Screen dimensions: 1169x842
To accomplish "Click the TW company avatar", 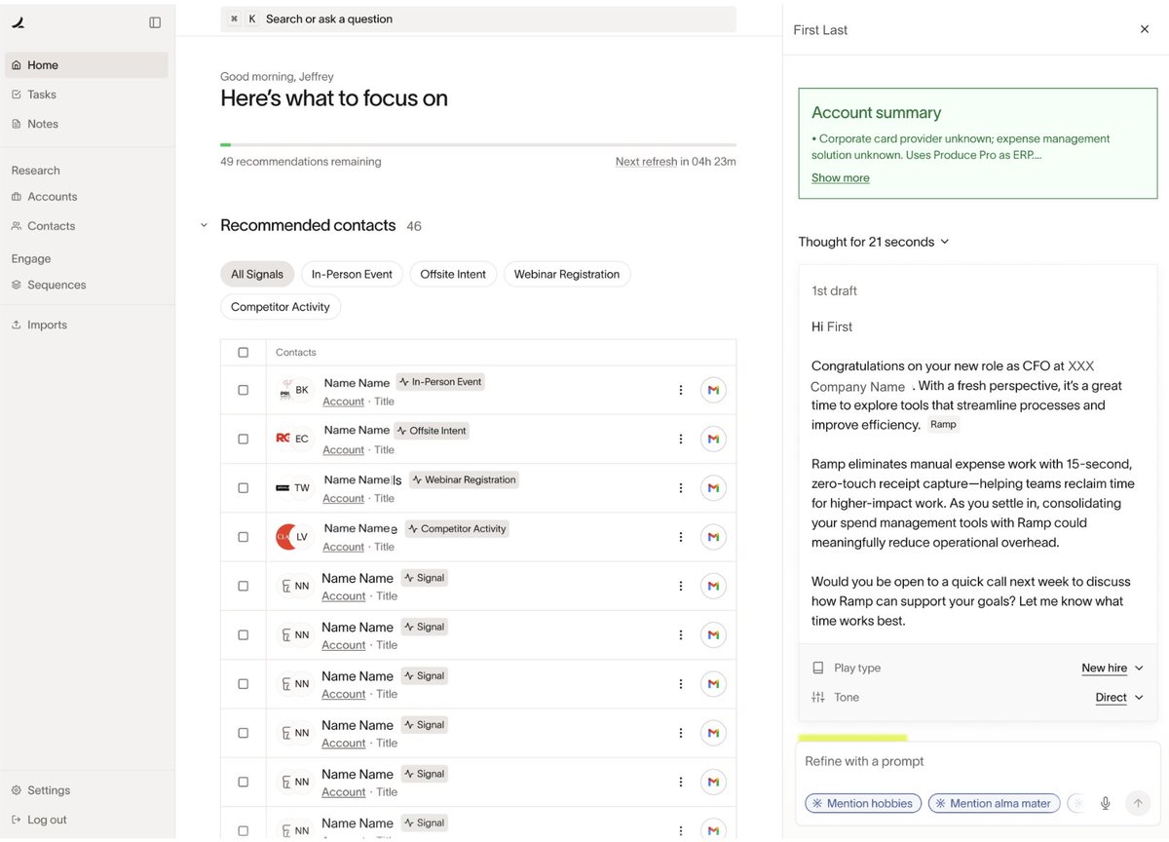I will click(283, 487).
